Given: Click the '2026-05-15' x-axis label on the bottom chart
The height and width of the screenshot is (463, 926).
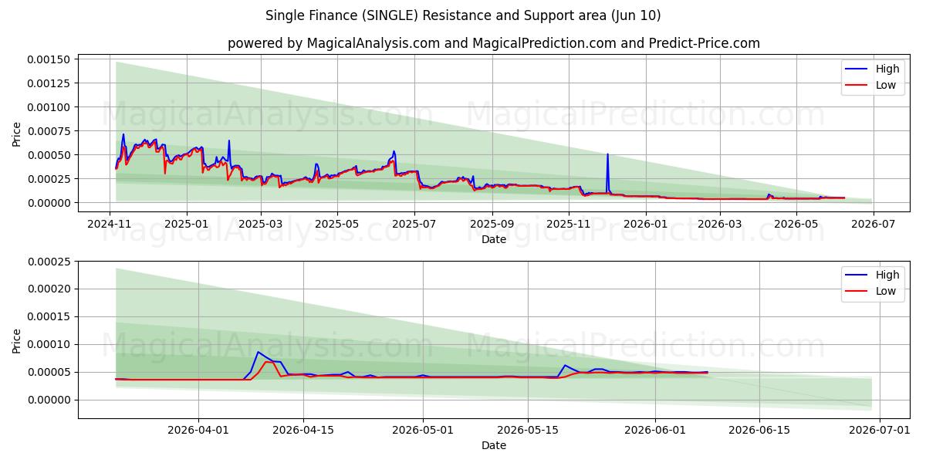Looking at the screenshot, I should pos(528,430).
